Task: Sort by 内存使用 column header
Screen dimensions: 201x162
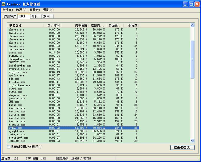Action: (x=75, y=25)
